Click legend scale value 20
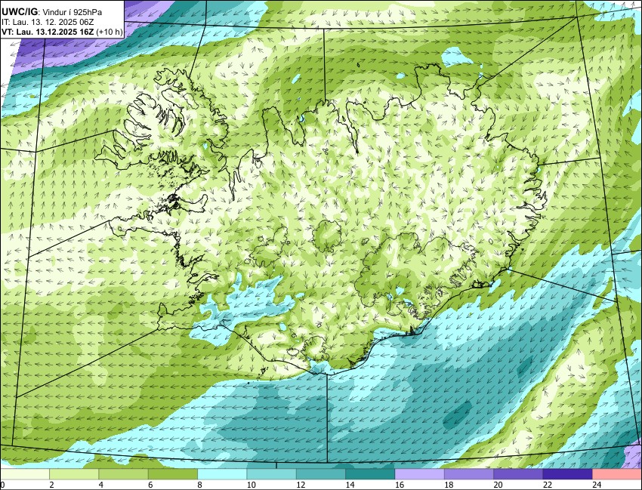The width and height of the screenshot is (642, 490). point(498,485)
